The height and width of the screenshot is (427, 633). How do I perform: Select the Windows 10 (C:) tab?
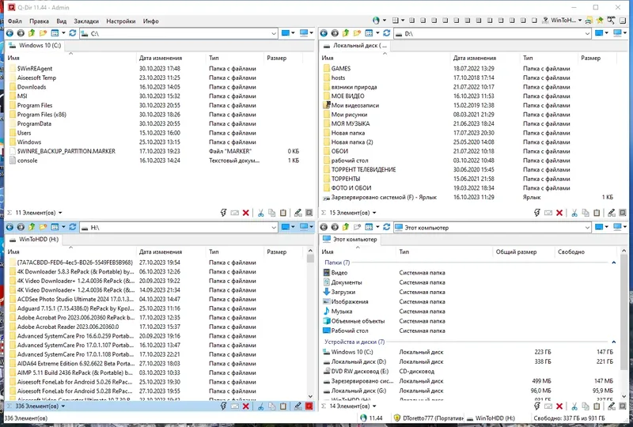pyautogui.click(x=35, y=45)
